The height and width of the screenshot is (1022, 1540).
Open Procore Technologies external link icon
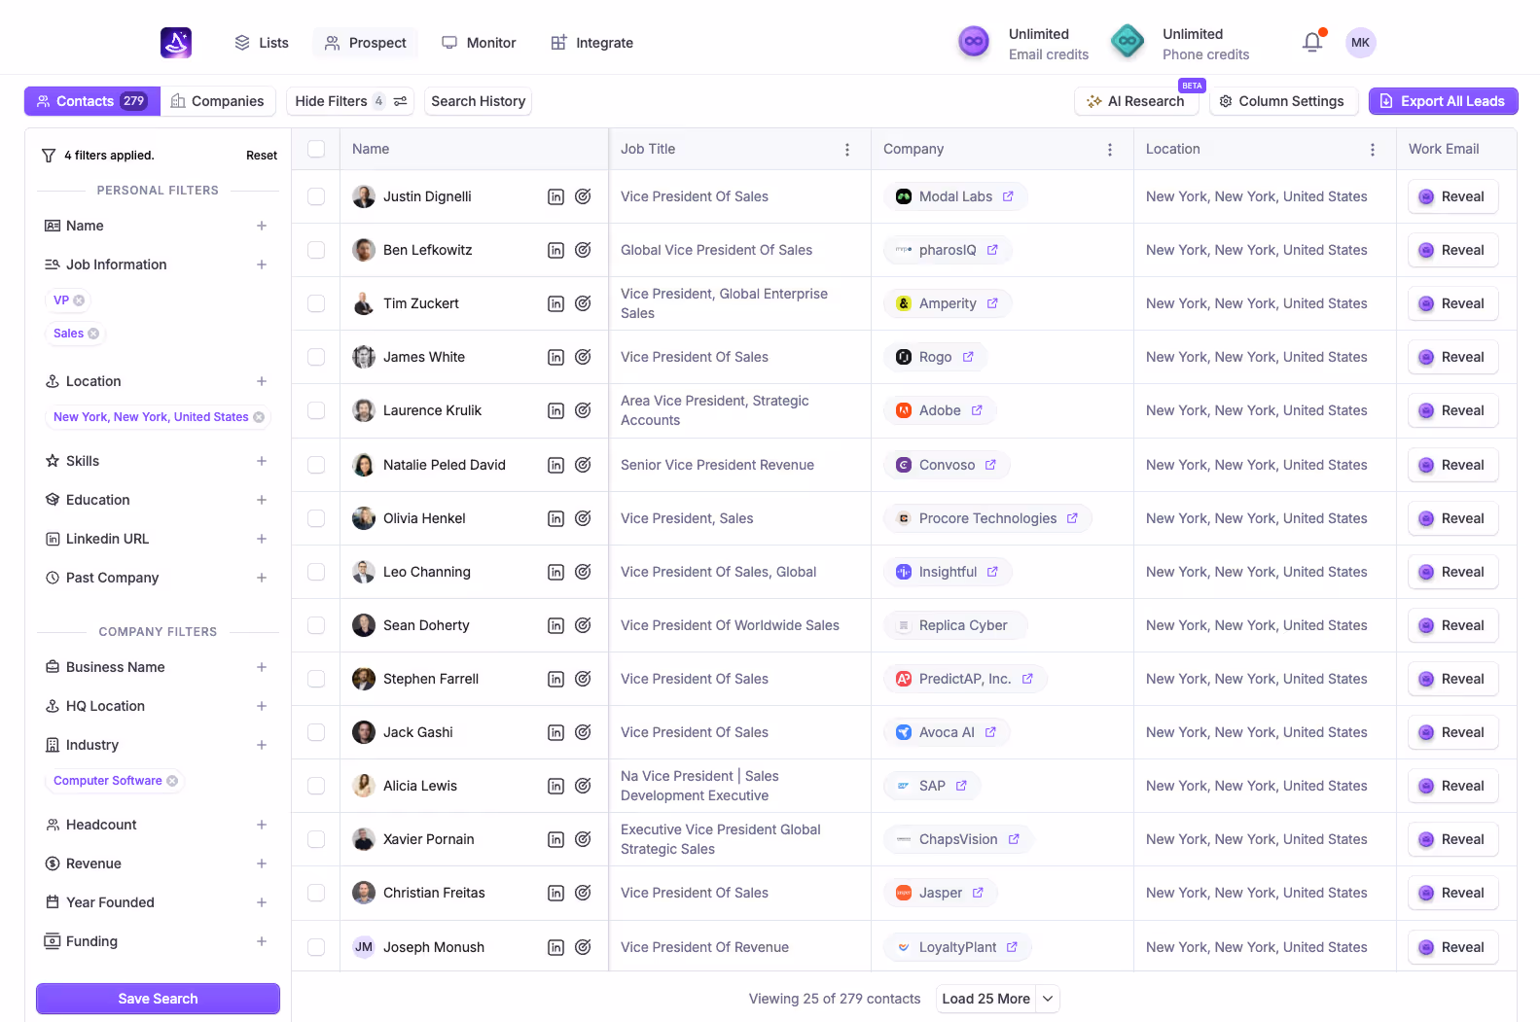1072,518
